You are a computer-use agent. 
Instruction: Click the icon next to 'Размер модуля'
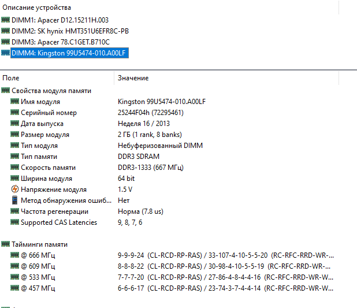(15, 134)
